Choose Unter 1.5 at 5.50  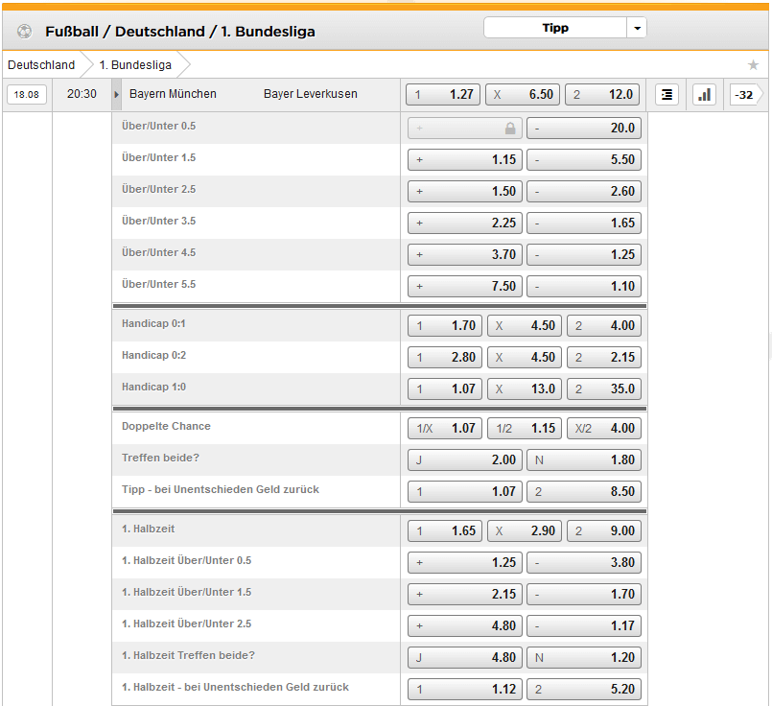click(x=584, y=159)
